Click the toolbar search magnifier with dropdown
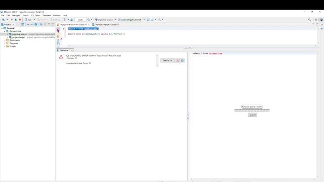The image size is (324, 182). click(159, 20)
